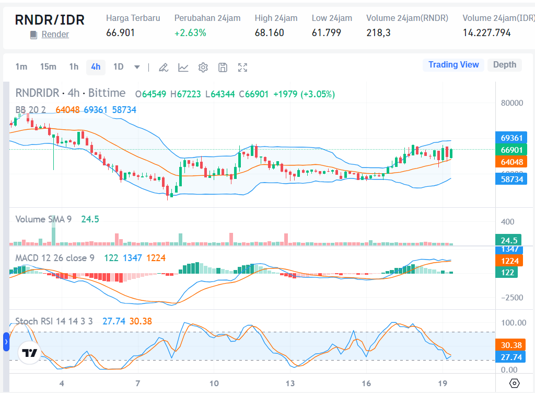Click the 24.5 volume axis tag
This screenshot has height=393, width=535.
[x=509, y=240]
